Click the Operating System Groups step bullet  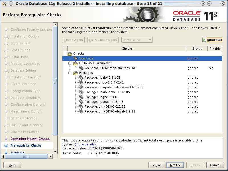click(x=6, y=139)
